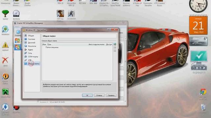Click the red X desktop icon
This screenshot has height=118, width=211.
(x=5, y=60)
